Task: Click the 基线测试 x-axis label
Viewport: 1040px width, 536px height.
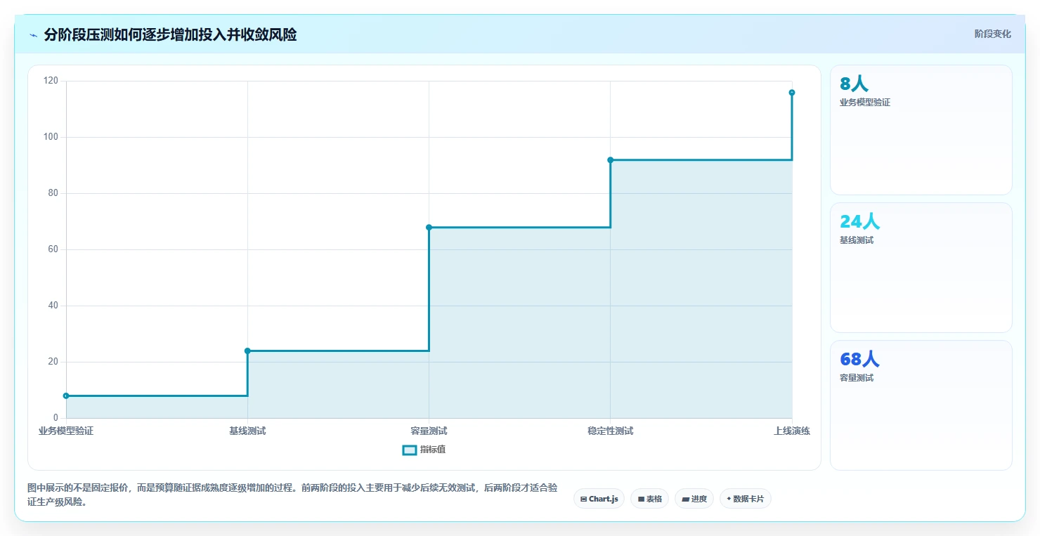Action: point(247,431)
